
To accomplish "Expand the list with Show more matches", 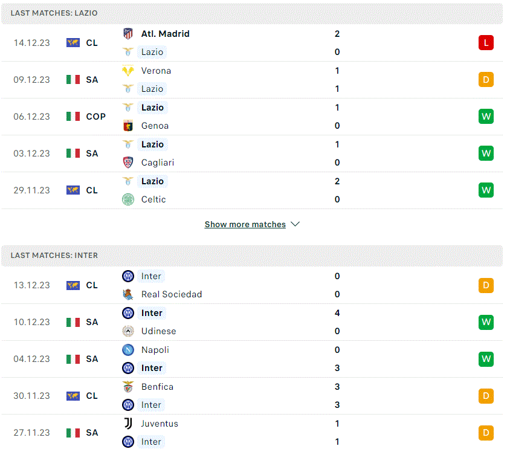I will point(245,224).
